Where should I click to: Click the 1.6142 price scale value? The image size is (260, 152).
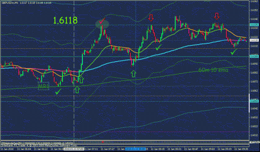(255, 19)
